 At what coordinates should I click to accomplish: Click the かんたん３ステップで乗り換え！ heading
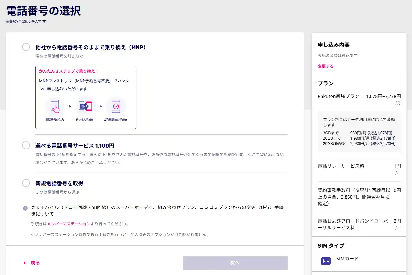tap(69, 71)
